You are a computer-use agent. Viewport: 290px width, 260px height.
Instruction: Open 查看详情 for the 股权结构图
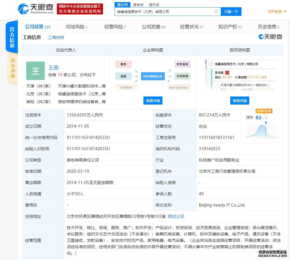(240, 101)
